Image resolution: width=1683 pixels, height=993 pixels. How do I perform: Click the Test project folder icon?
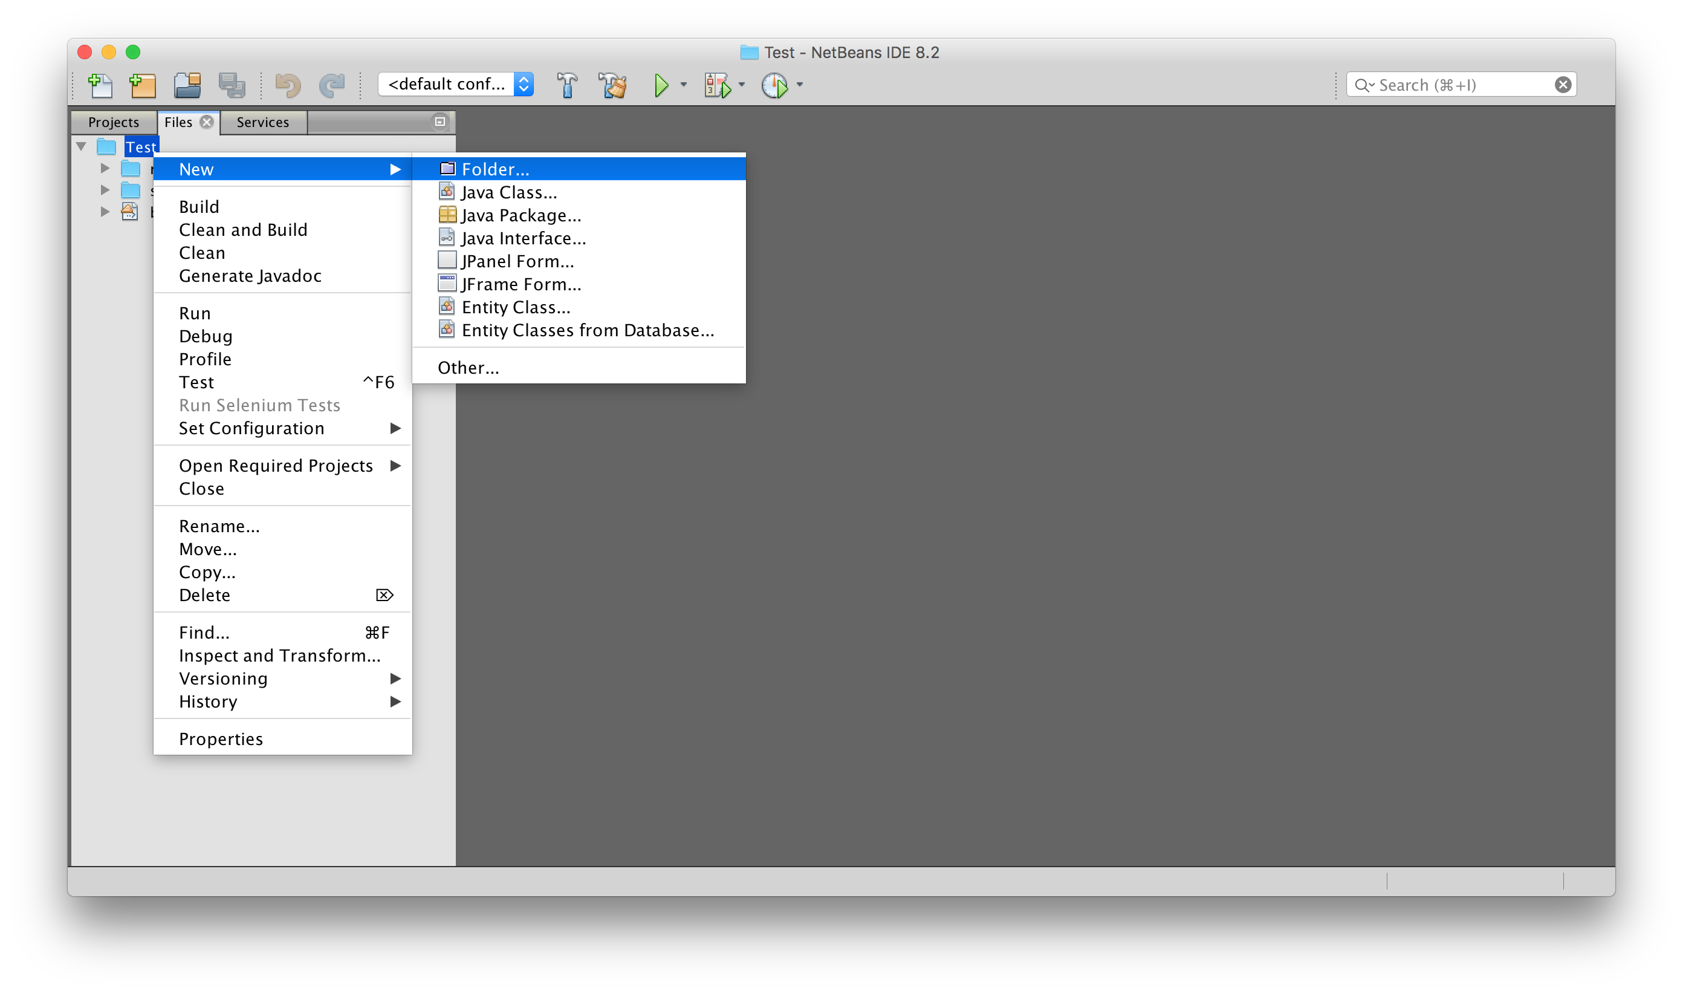click(107, 146)
